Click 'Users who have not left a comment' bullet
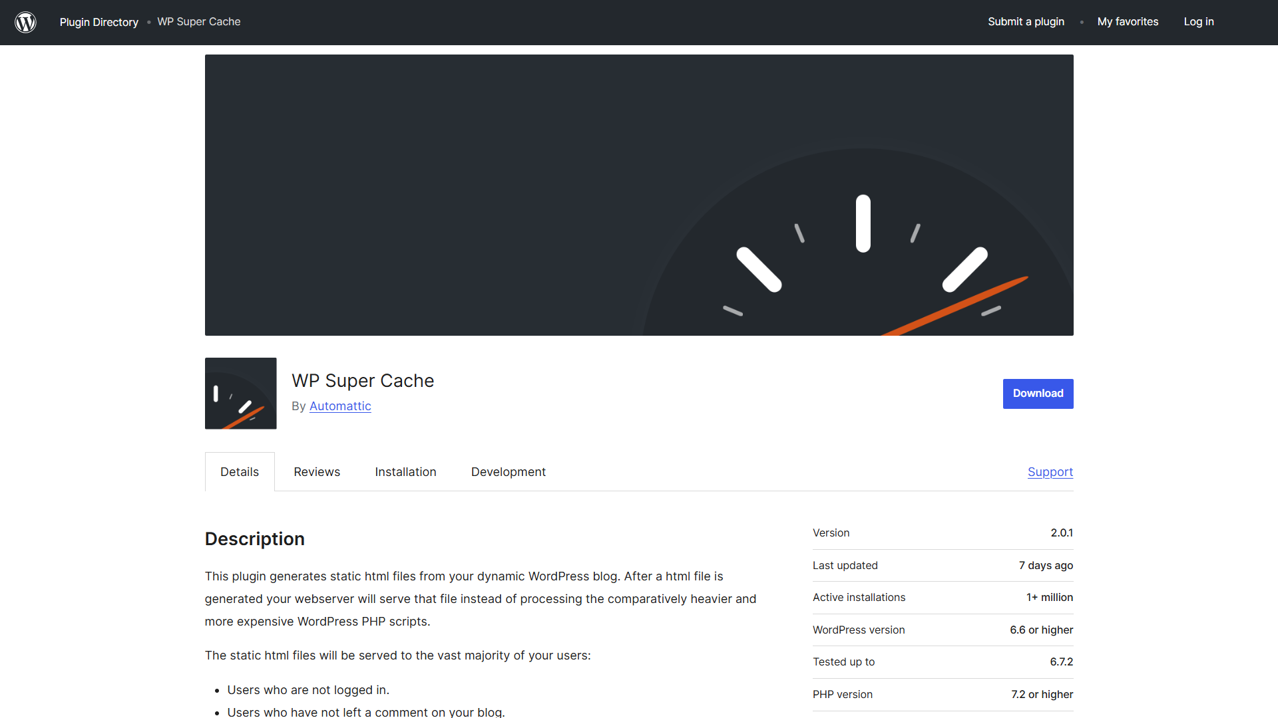This screenshot has height=718, width=1278. (x=366, y=711)
